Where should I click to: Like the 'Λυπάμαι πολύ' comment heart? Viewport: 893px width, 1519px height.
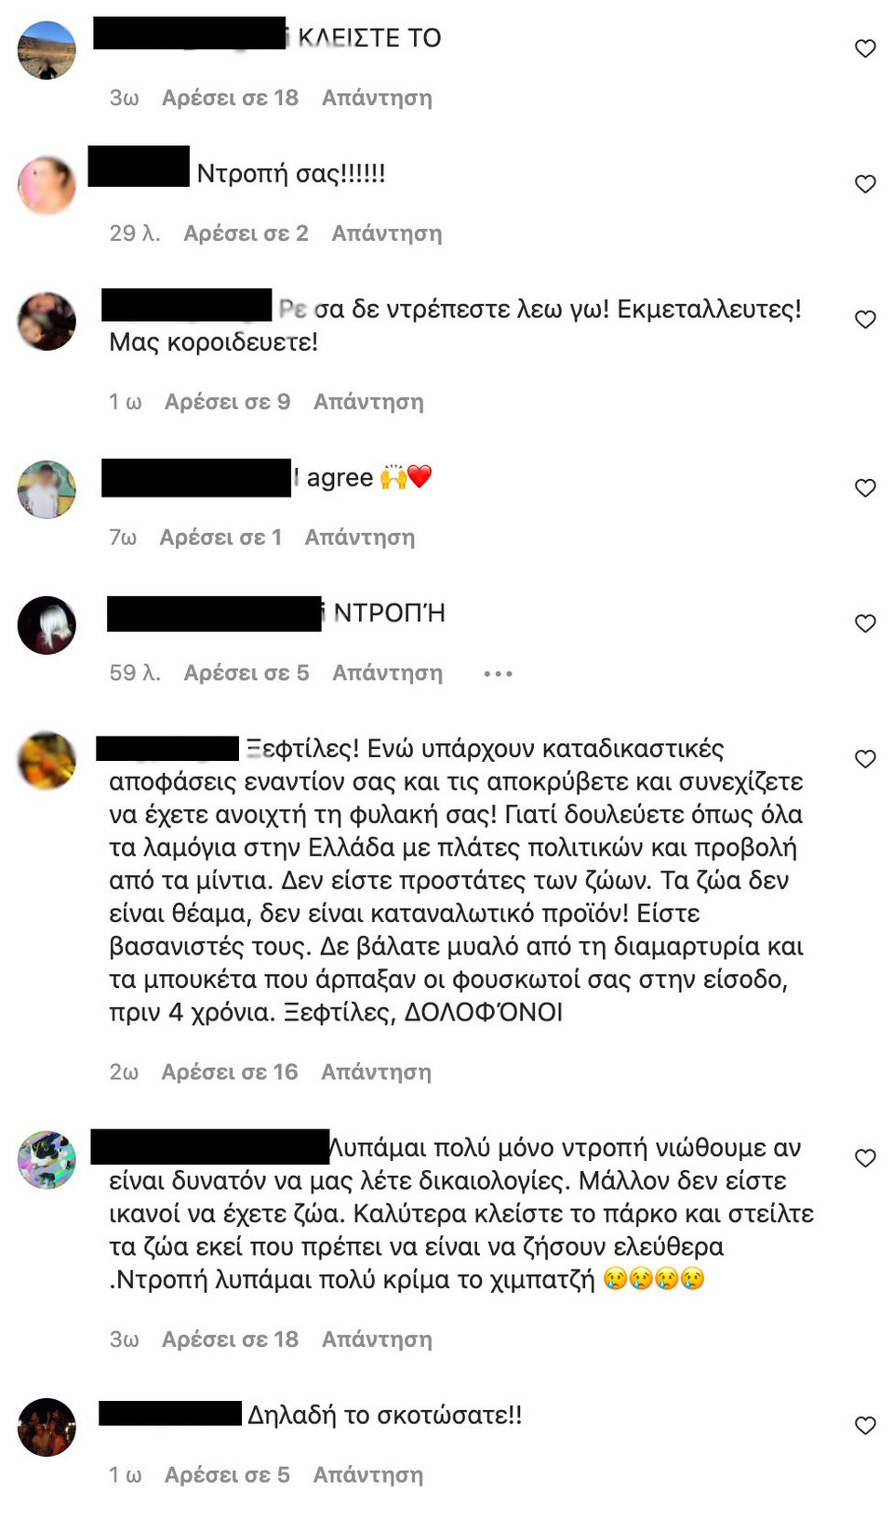coord(865,1158)
